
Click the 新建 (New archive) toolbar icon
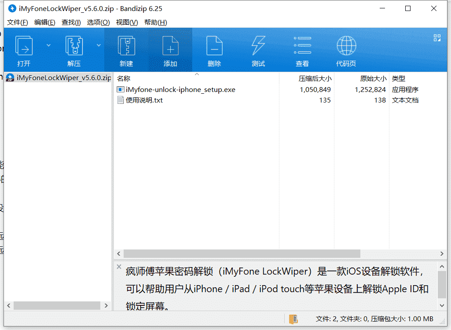pyautogui.click(x=126, y=45)
